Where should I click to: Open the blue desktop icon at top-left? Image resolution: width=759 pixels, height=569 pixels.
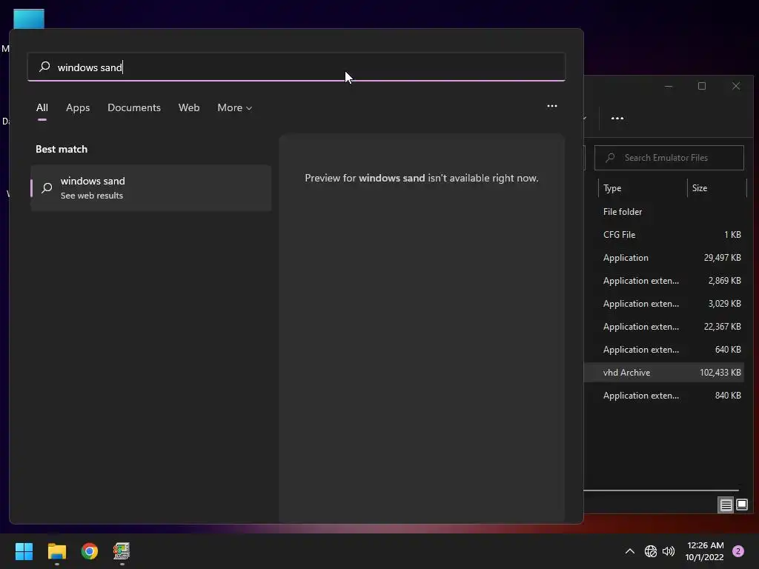(x=29, y=19)
